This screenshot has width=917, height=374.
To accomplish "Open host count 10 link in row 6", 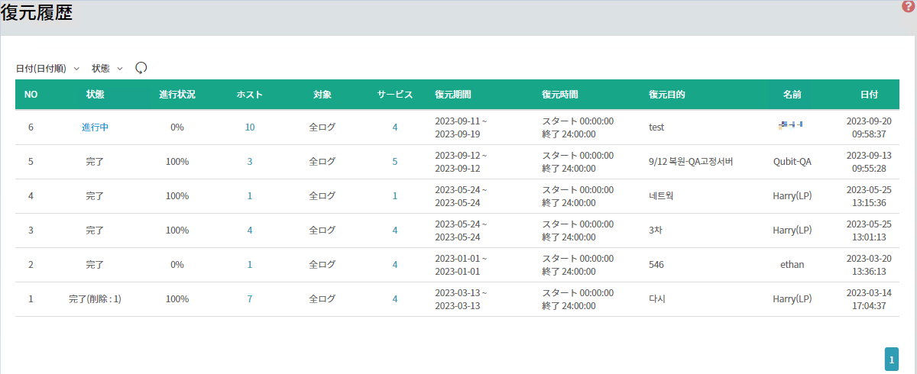I will tap(250, 127).
